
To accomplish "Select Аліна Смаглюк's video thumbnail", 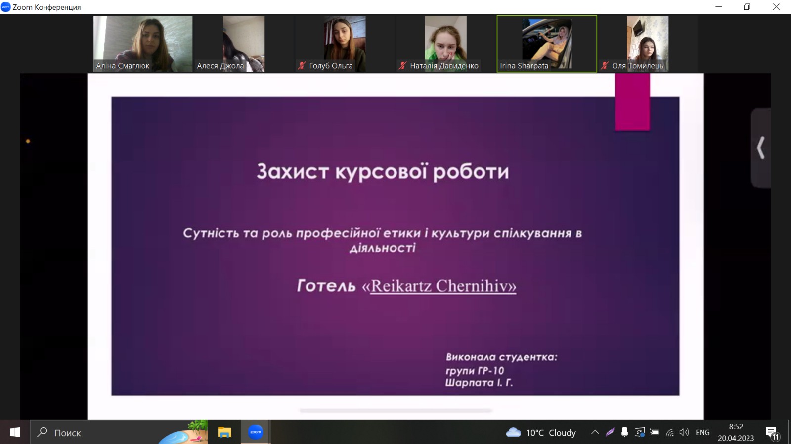I will click(x=143, y=43).
